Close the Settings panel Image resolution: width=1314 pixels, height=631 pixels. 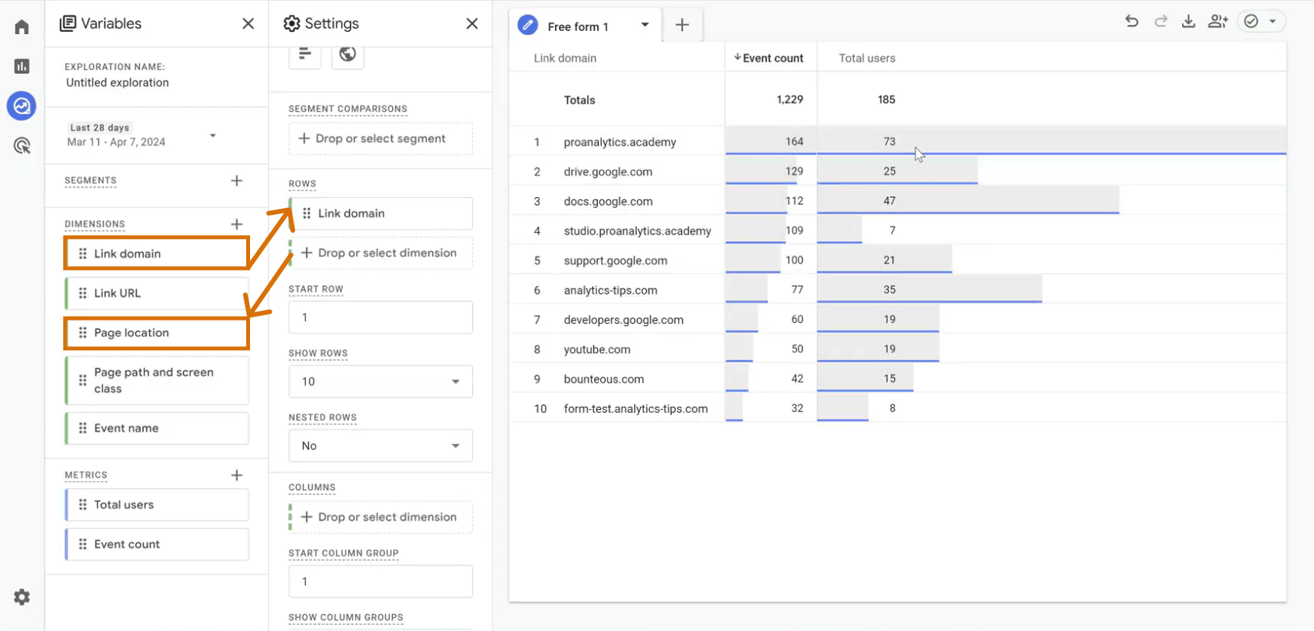pyautogui.click(x=472, y=23)
